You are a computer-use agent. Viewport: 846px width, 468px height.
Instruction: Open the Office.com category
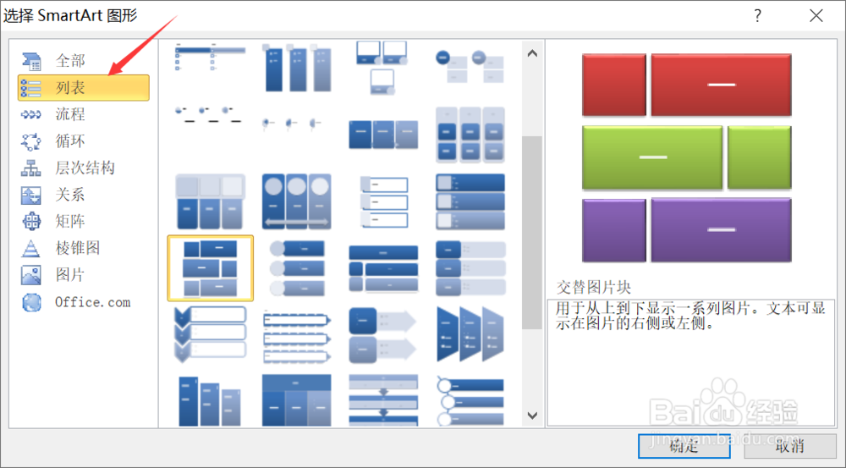tap(84, 302)
